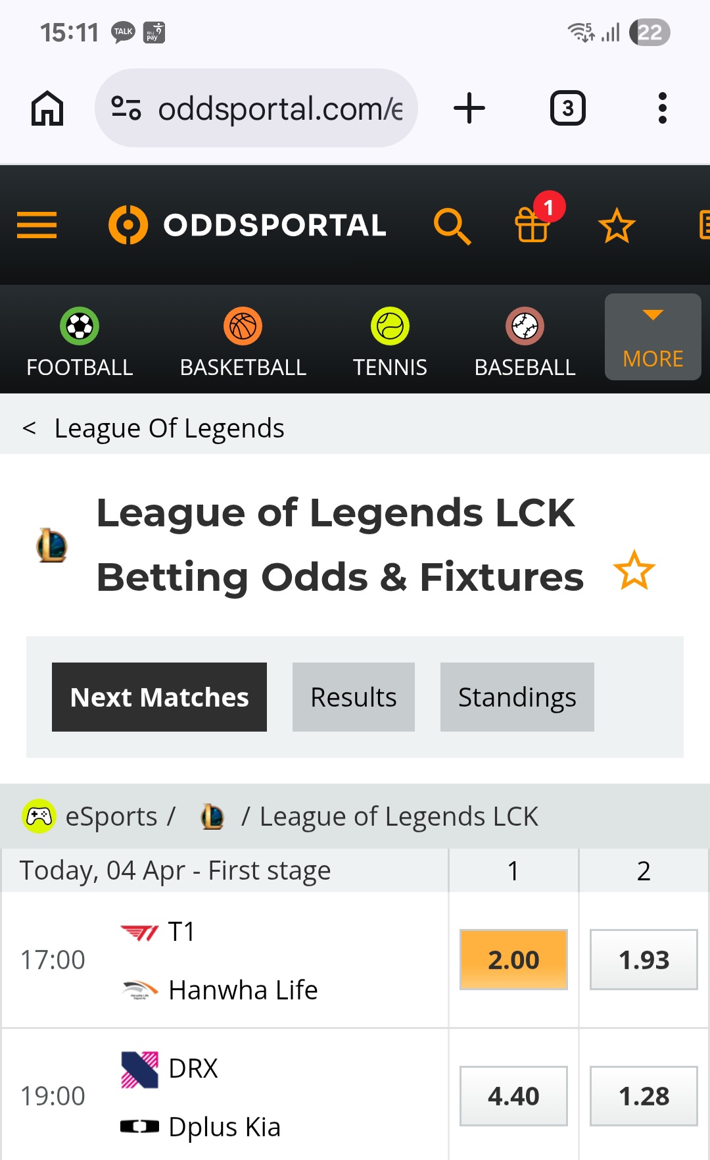This screenshot has height=1160, width=710.
Task: Go back to League Of Legends
Action: pos(153,428)
